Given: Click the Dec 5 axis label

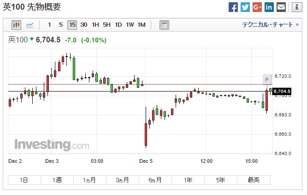Looking at the screenshot, I should coord(146,161).
